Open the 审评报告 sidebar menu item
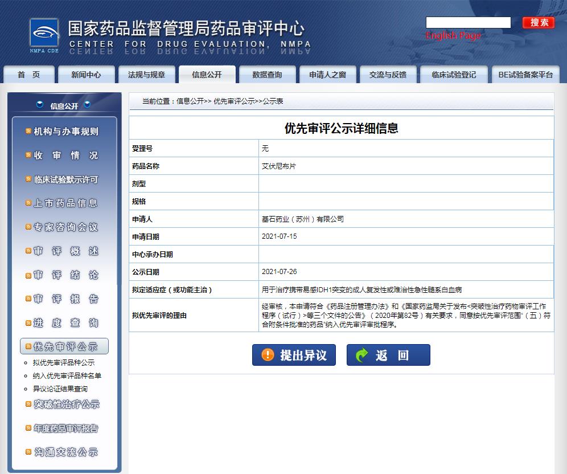The image size is (567, 474). point(65,299)
